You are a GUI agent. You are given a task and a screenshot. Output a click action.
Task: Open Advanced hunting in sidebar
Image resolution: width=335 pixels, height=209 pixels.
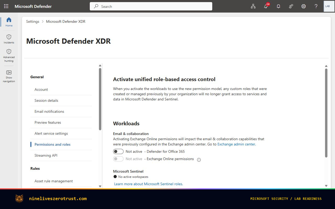click(x=9, y=55)
